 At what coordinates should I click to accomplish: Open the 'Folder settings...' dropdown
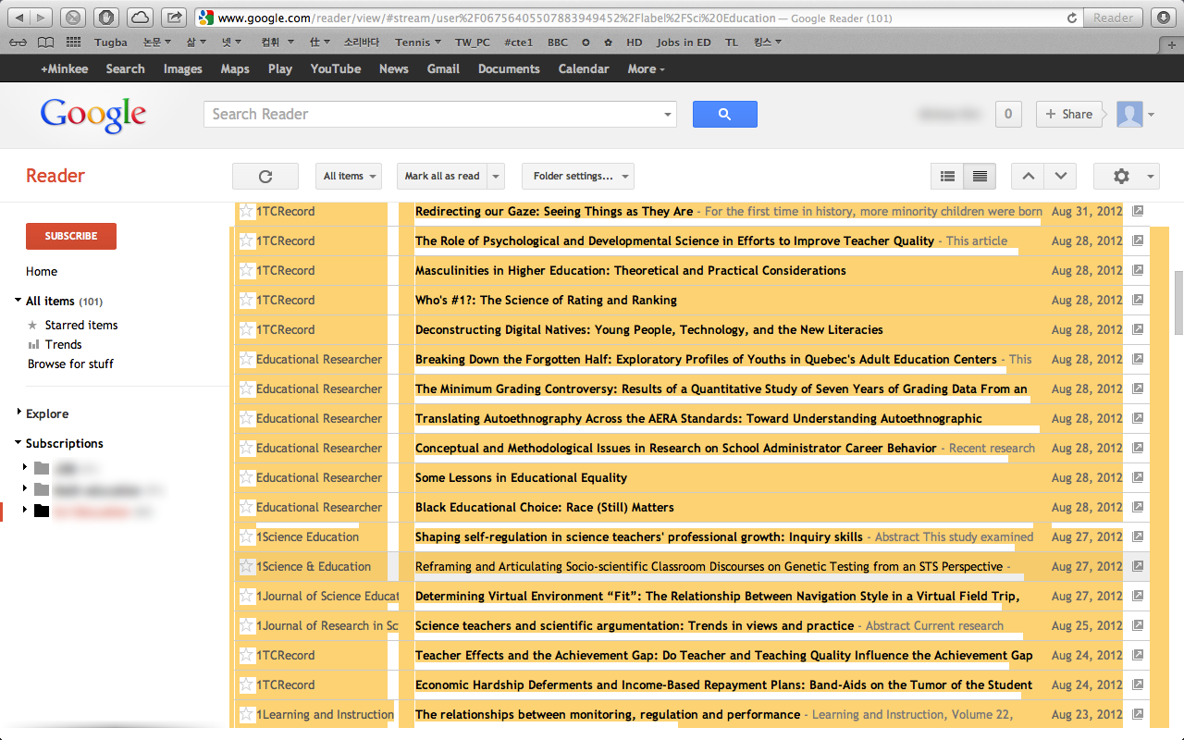(578, 176)
